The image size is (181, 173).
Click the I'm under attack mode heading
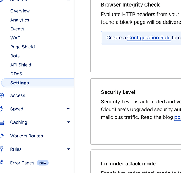click(128, 164)
